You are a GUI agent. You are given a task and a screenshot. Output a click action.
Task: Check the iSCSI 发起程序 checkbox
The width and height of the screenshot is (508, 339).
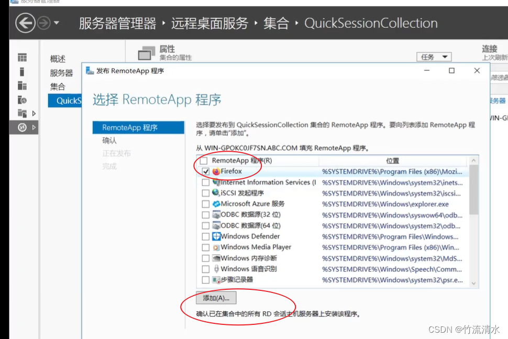pos(205,193)
